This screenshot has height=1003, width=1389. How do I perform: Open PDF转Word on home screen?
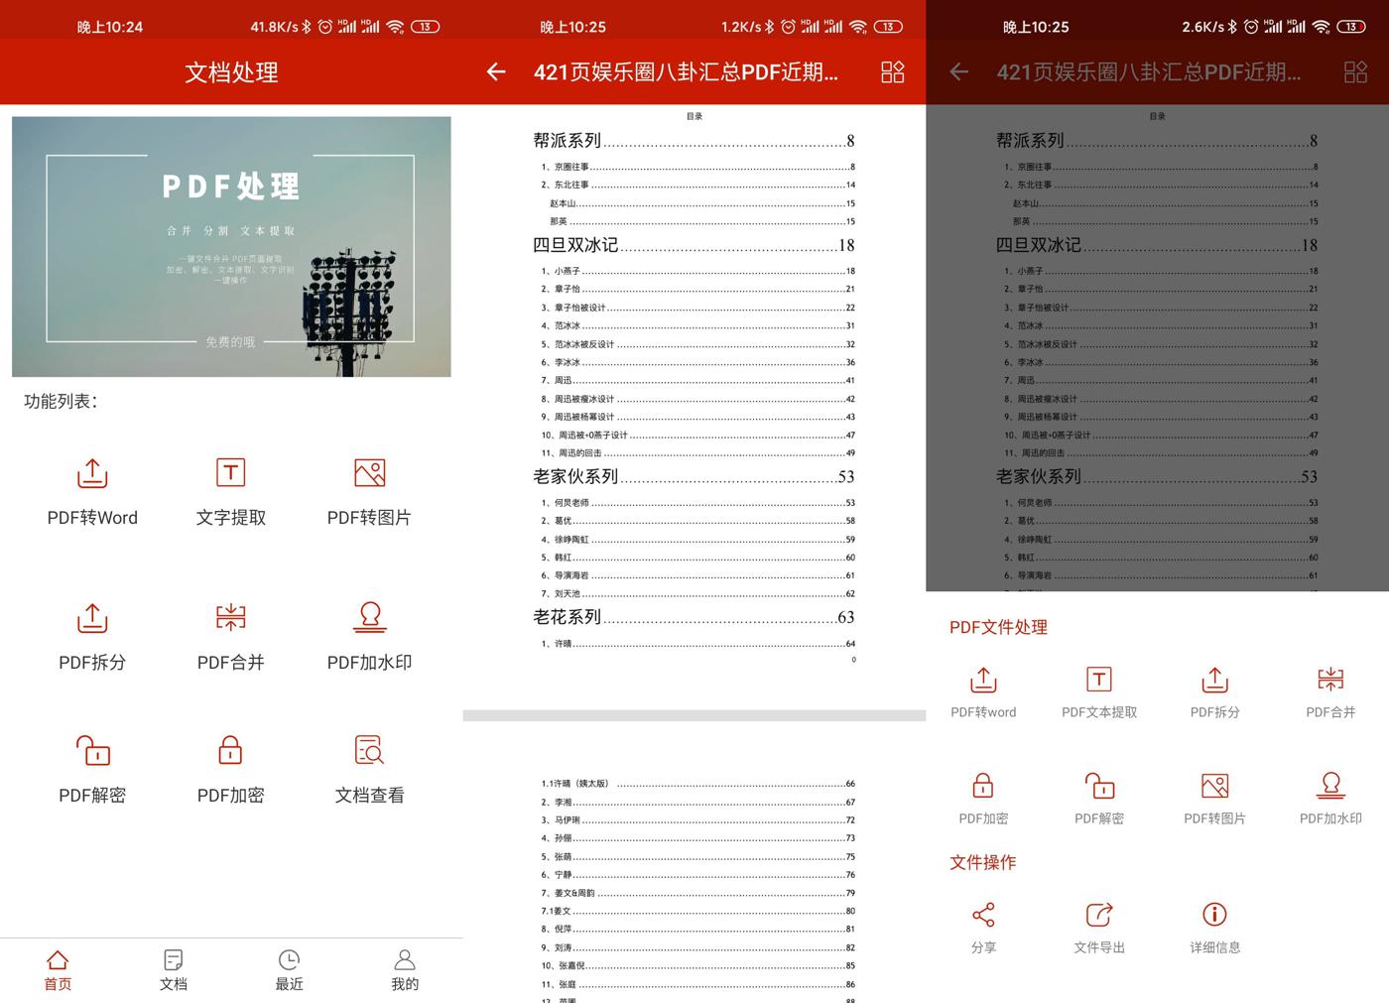pyautogui.click(x=92, y=491)
